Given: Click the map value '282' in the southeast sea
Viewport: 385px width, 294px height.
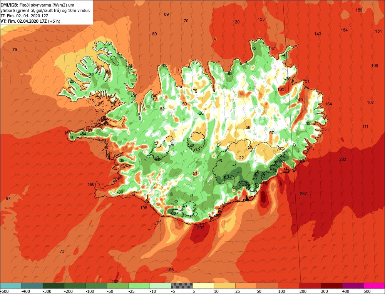Looking at the screenshot, I should click(x=343, y=159).
